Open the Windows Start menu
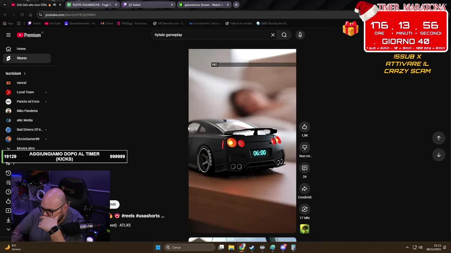The height and width of the screenshot is (253, 451). coord(158,247)
